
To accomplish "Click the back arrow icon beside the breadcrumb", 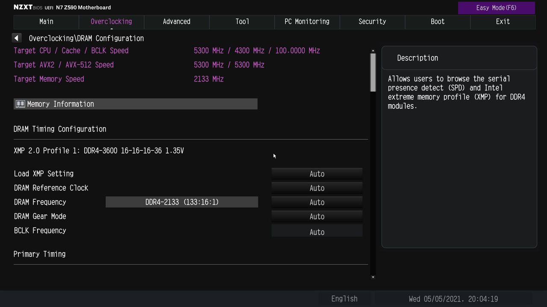I will (17, 38).
